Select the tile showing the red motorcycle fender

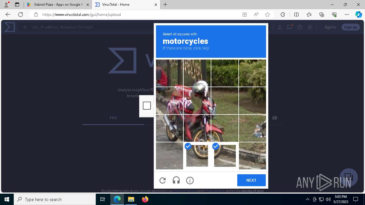(225, 128)
